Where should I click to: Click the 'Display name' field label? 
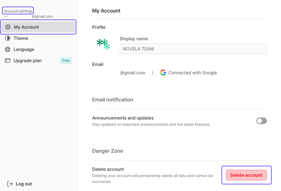coord(134,39)
